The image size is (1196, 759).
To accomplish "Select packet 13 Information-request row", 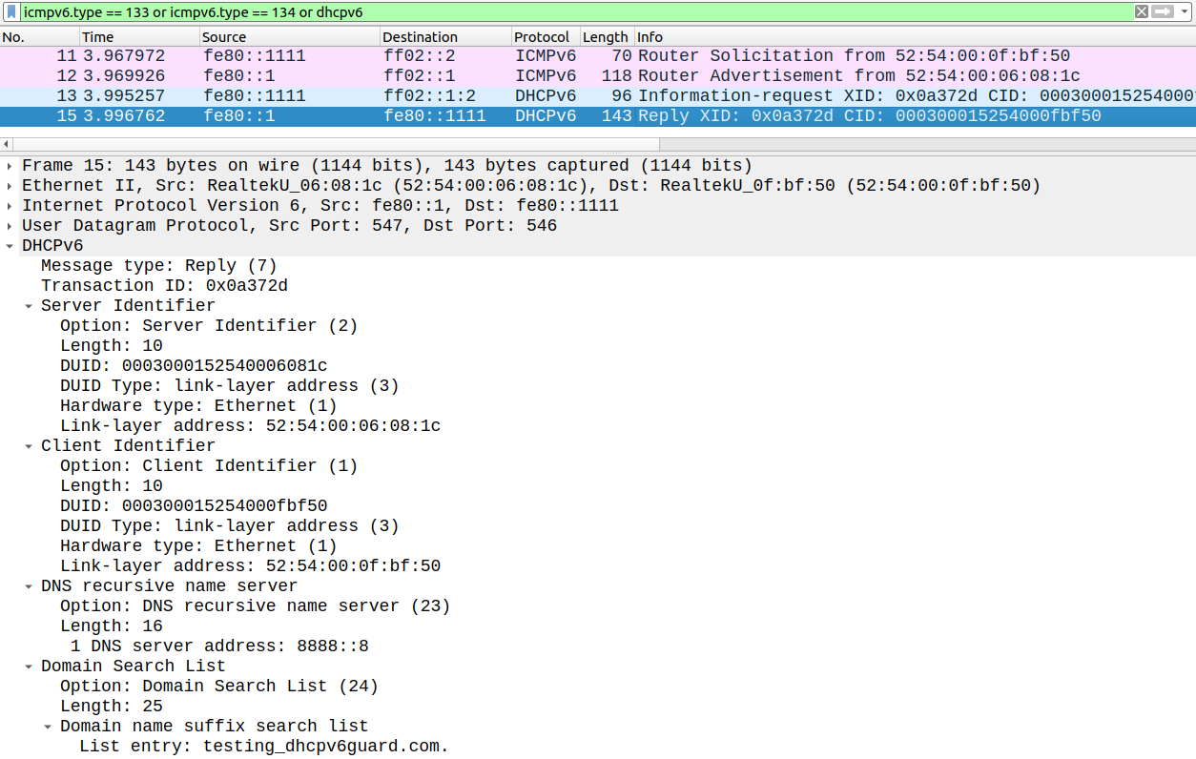I will click(598, 96).
